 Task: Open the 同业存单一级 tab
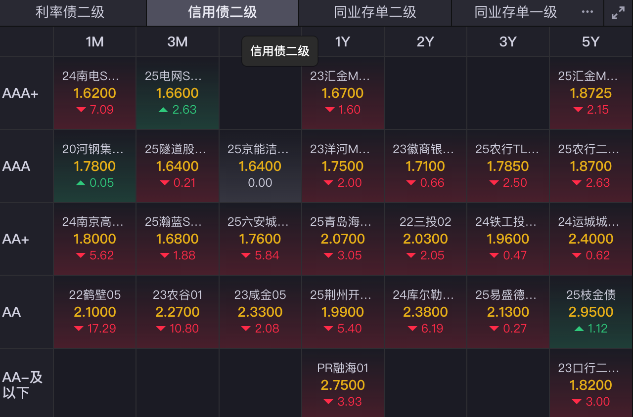pyautogui.click(x=516, y=13)
